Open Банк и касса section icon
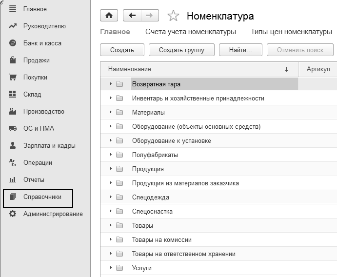Viewport: 337px width, 277px height. tap(13, 43)
